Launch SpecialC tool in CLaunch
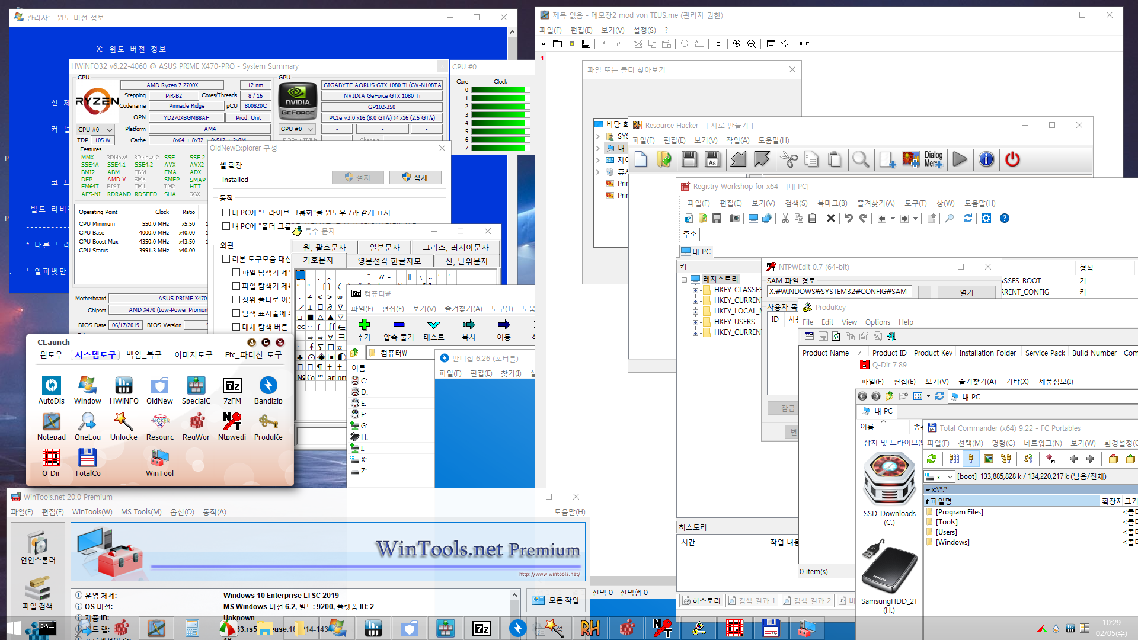 [196, 391]
